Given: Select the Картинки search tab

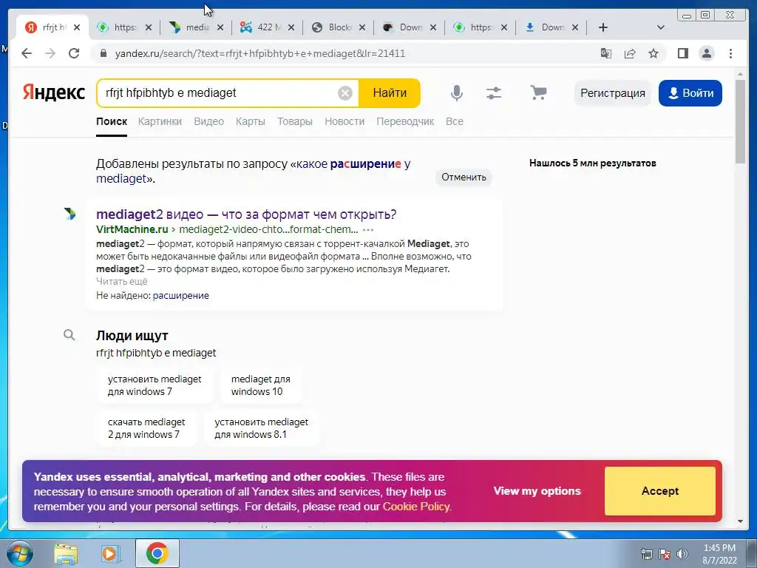Looking at the screenshot, I should (x=160, y=121).
